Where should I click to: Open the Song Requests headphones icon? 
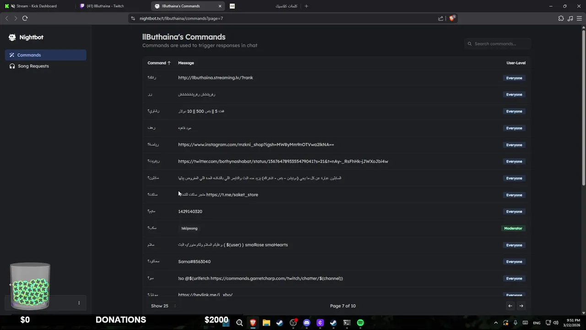click(x=12, y=66)
